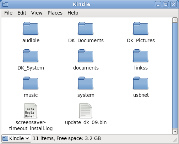Open the Kindle location dropdown in status bar
Image resolution: width=179 pixels, height=144 pixels.
(16, 138)
